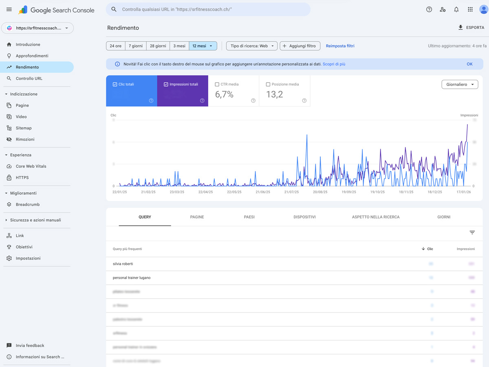
Task: Open the notifications bell icon
Action: [x=456, y=9]
